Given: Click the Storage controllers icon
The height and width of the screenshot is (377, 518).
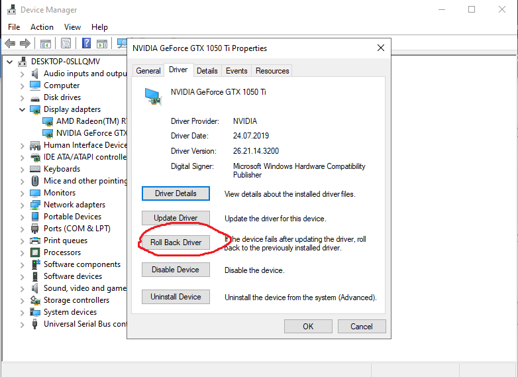Looking at the screenshot, I should click(35, 300).
